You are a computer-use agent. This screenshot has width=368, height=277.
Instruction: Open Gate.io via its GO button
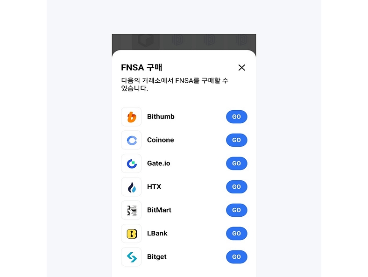click(236, 163)
